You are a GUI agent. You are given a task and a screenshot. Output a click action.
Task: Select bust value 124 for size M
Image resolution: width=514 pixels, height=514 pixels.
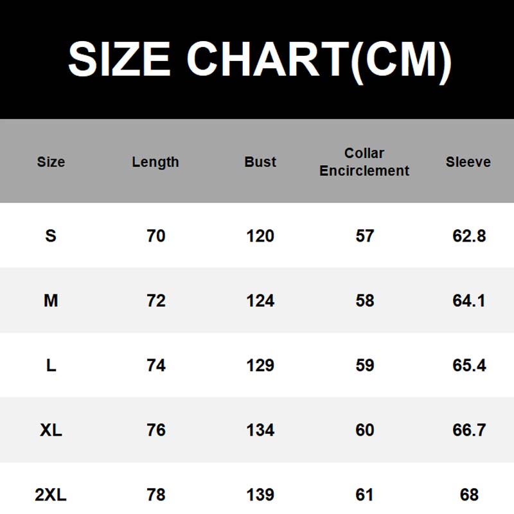tap(260, 301)
